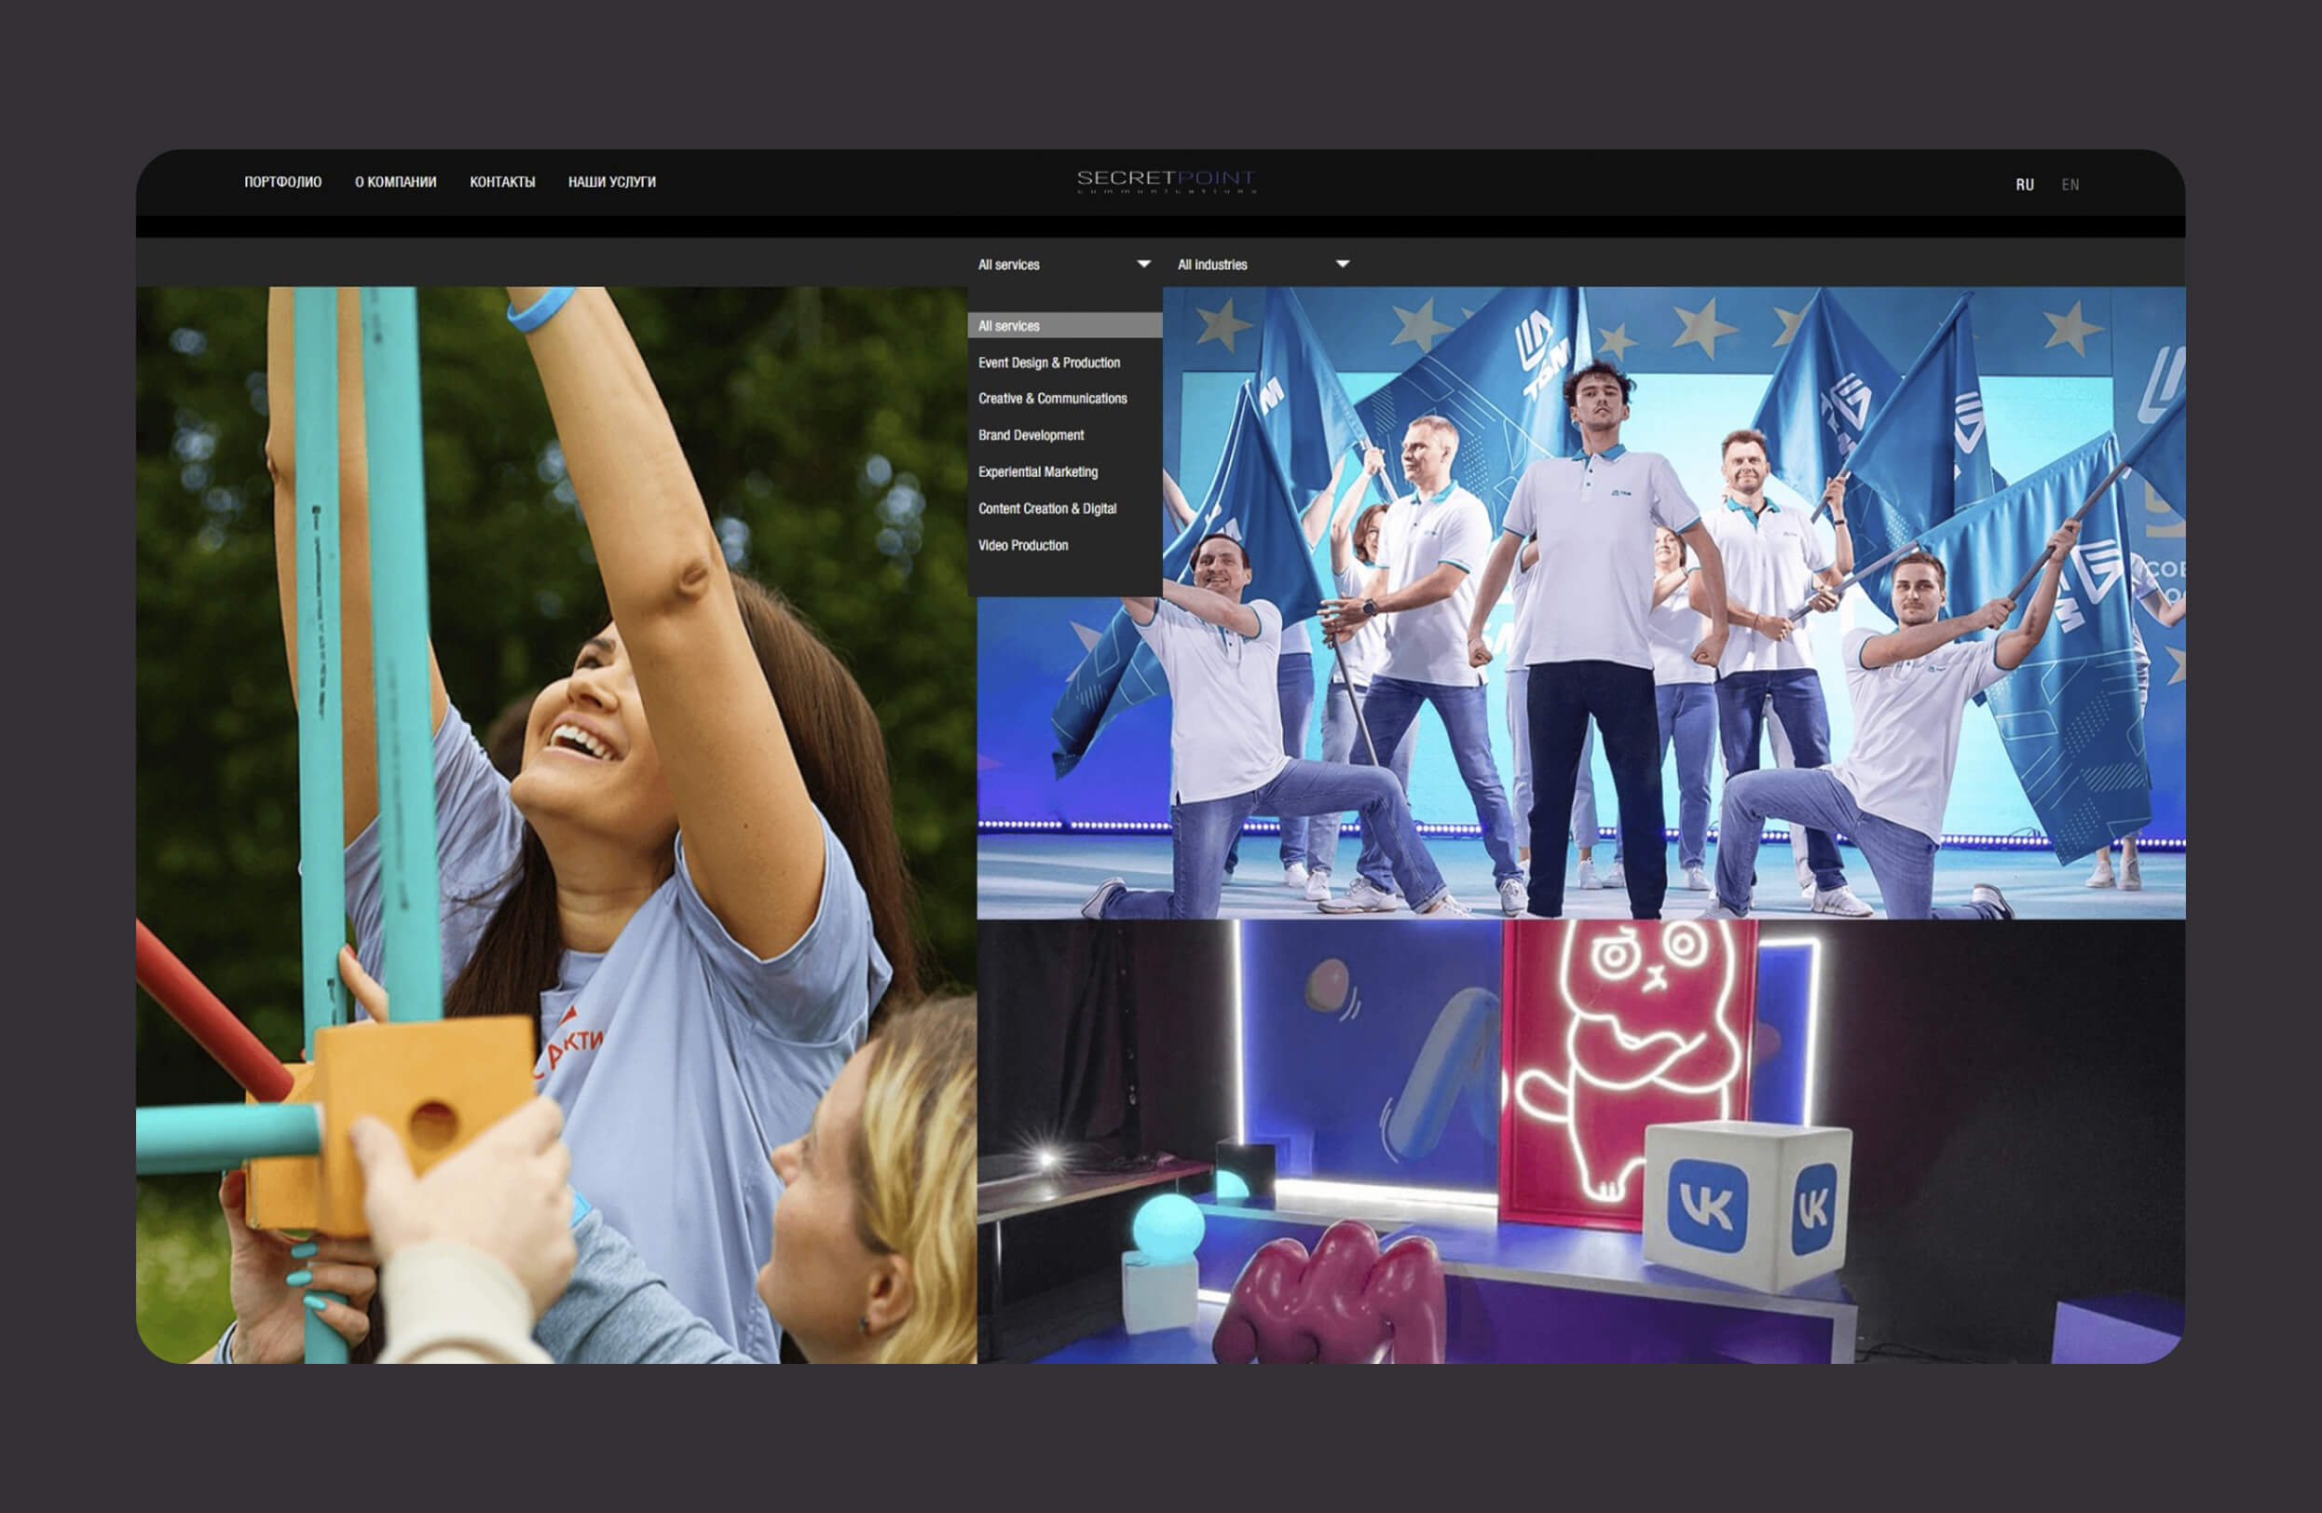
Task: Filter by Video Production
Action: (x=1022, y=545)
